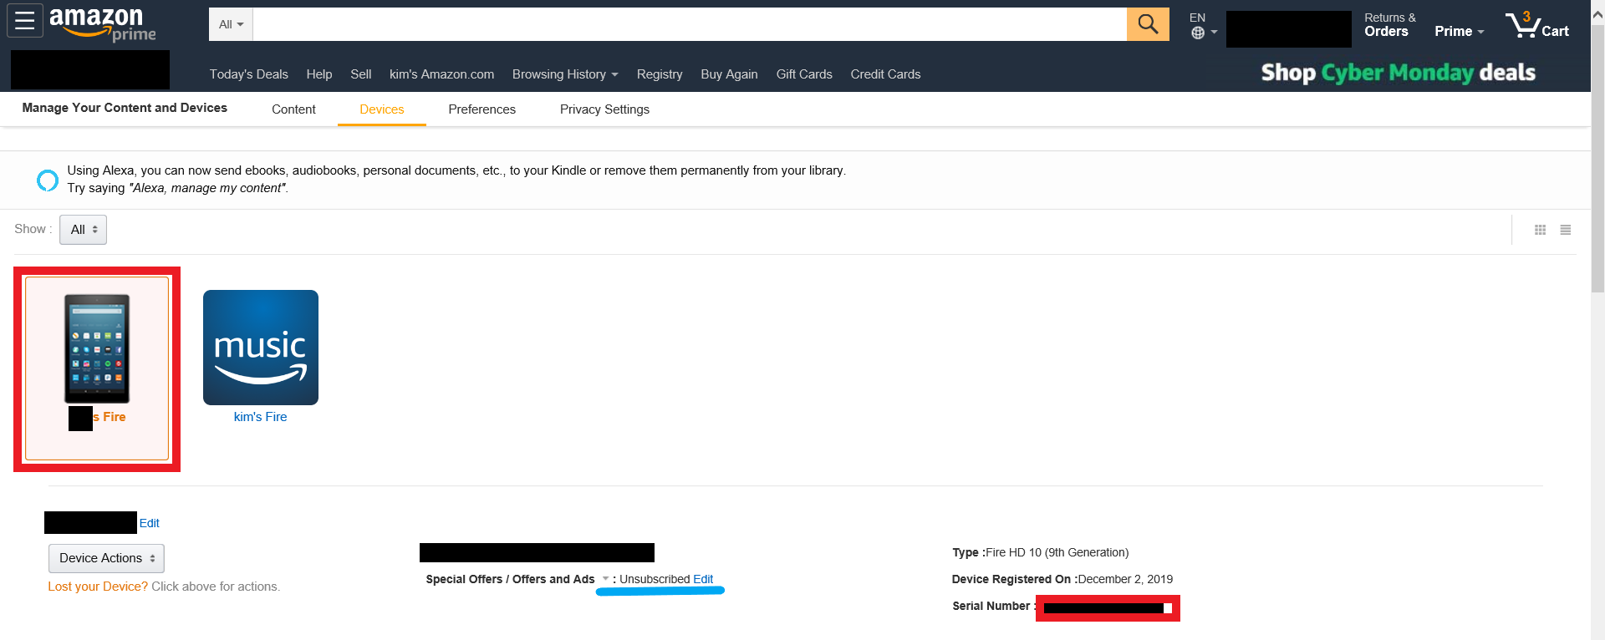Open the Sell link
This screenshot has height=640, width=1605.
(361, 74)
